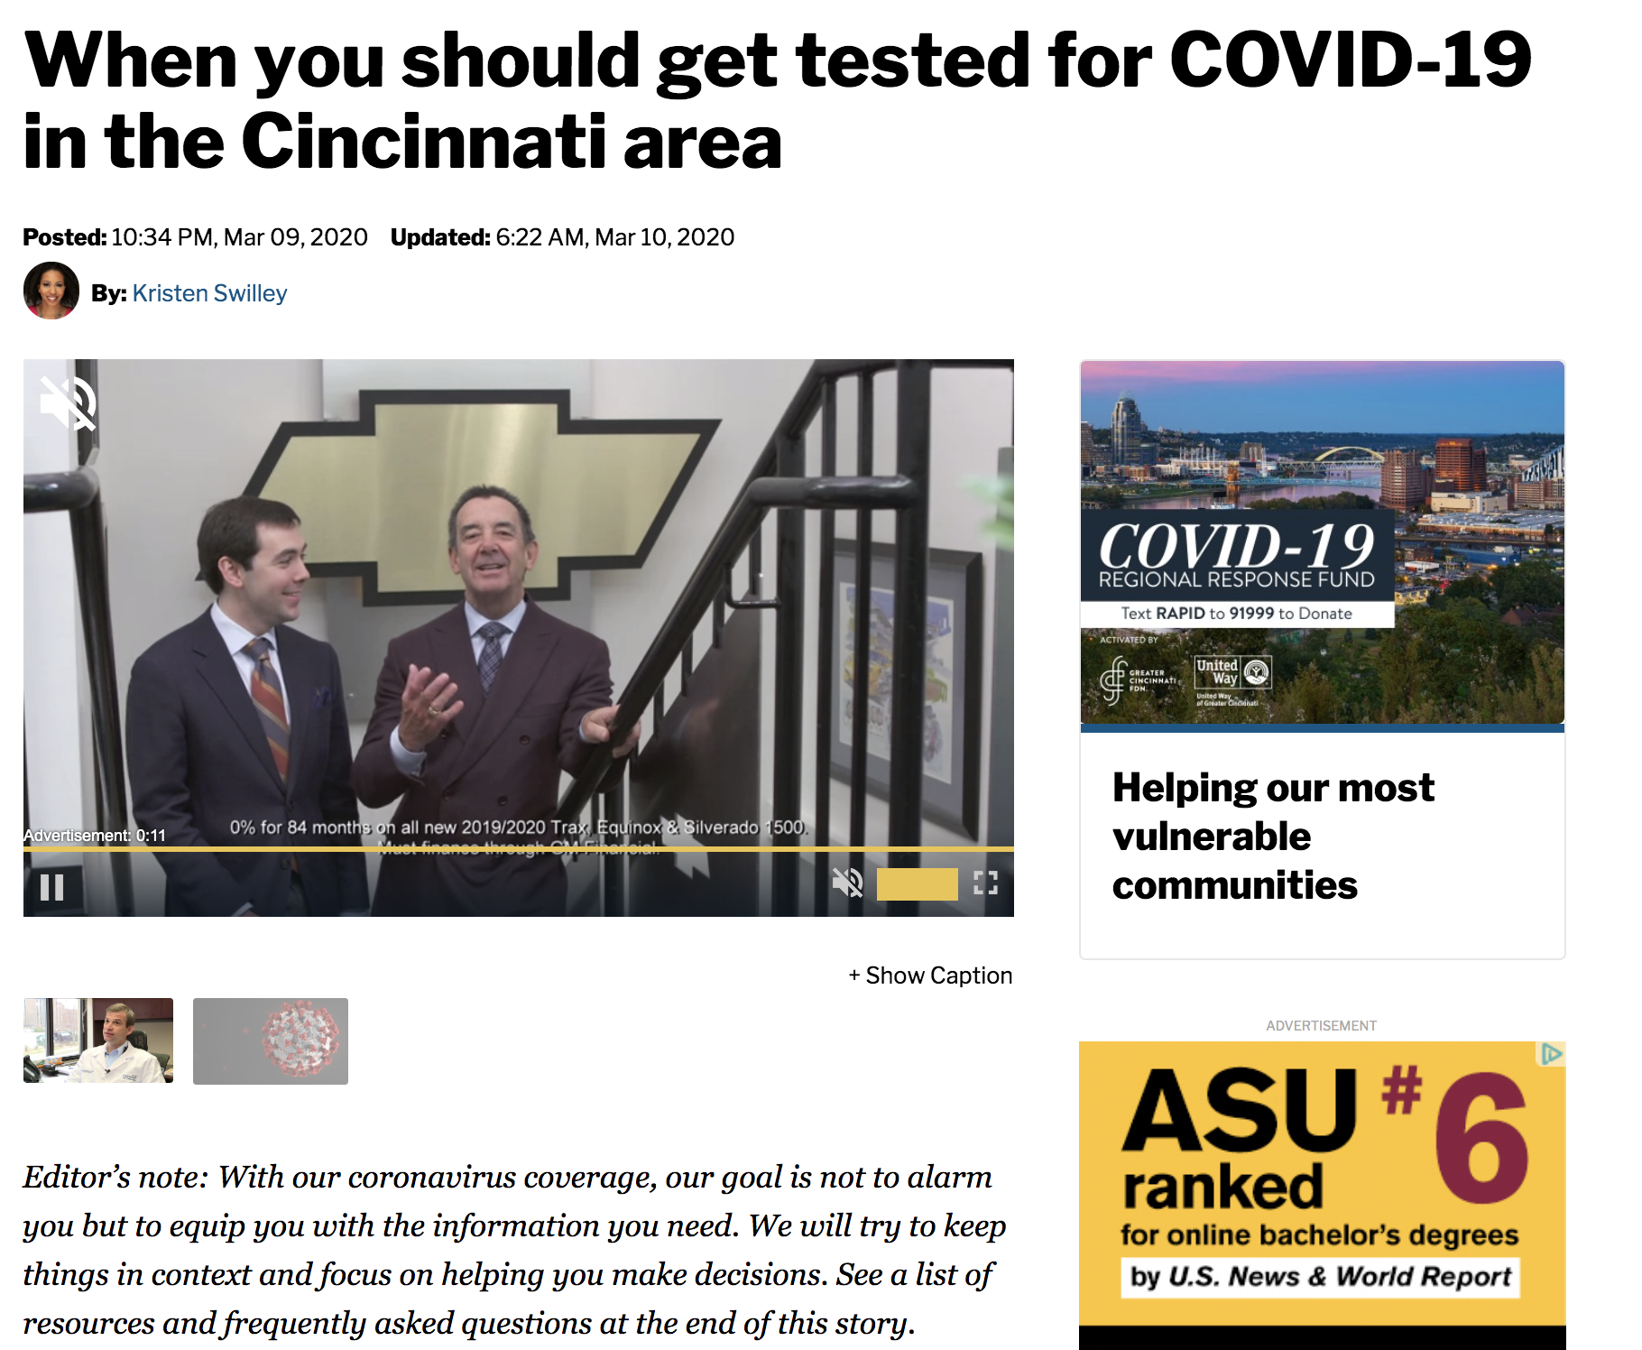Click Kristen Swilley's author avatar photo

(51, 291)
